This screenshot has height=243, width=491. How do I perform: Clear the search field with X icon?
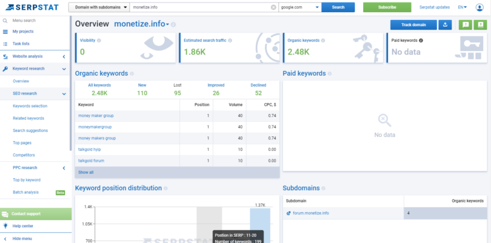click(273, 7)
